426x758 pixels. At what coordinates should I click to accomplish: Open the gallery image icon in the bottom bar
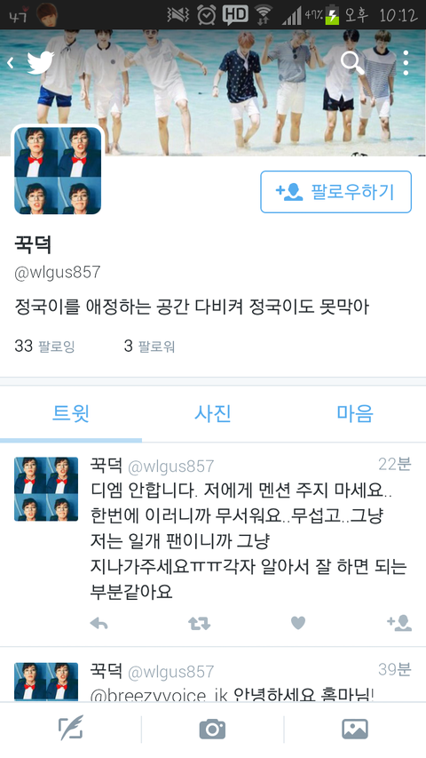[x=355, y=729]
